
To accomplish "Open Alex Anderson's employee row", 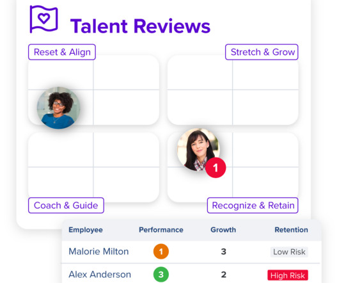I will [191, 273].
